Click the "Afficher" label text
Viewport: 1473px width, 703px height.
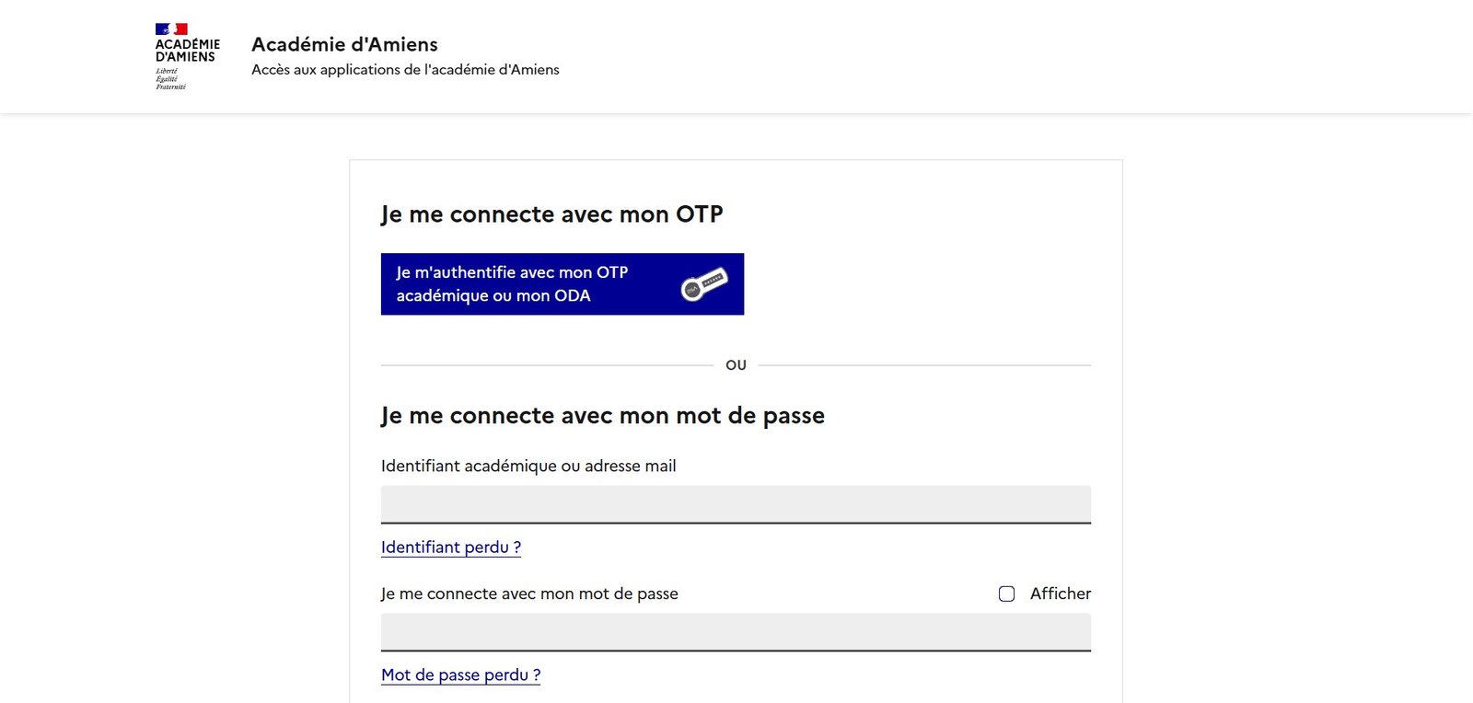(1060, 594)
